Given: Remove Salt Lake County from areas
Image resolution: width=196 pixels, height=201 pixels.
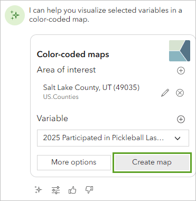Looking at the screenshot, I should (x=180, y=93).
